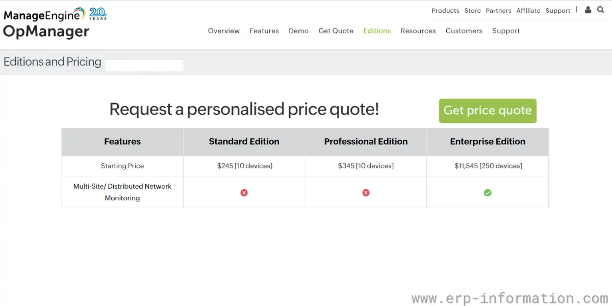This screenshot has height=306, width=612.
Task: Click the Request a personalised price quote heading
Action: tap(244, 109)
